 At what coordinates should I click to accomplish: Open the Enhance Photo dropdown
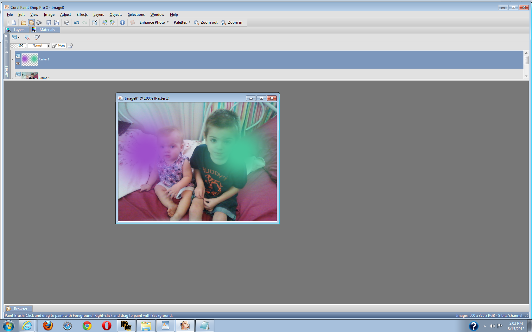pos(154,22)
